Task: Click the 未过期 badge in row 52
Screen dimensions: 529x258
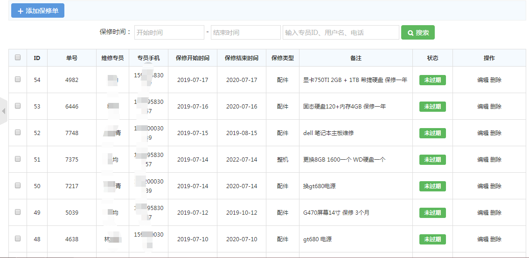Action: 432,133
